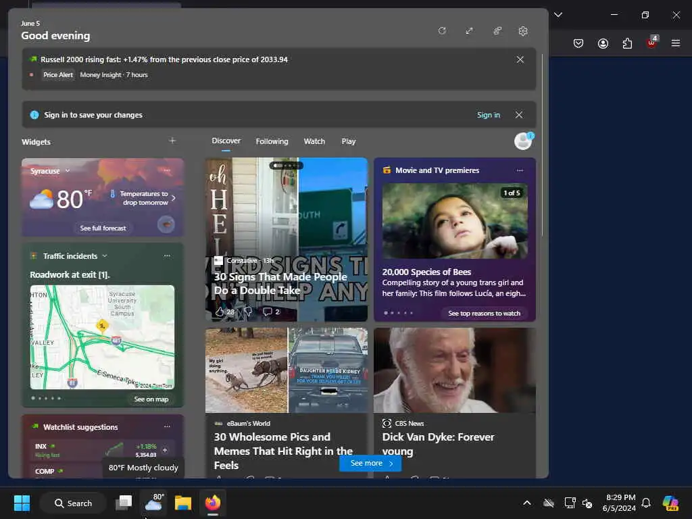Like the 30 Signs article
The width and height of the screenshot is (692, 519).
click(x=220, y=312)
